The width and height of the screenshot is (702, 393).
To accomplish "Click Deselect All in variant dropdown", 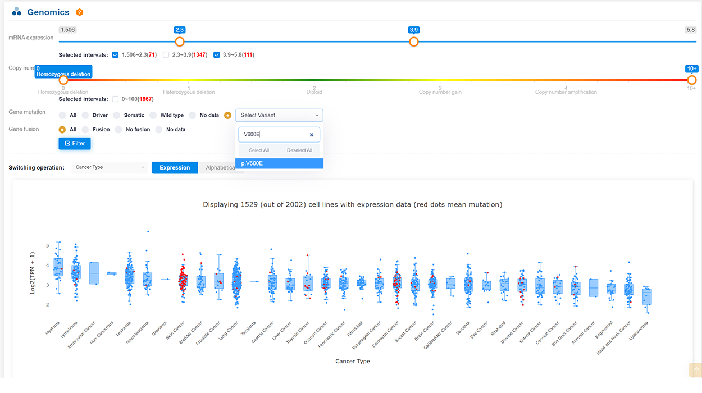I will coord(299,150).
